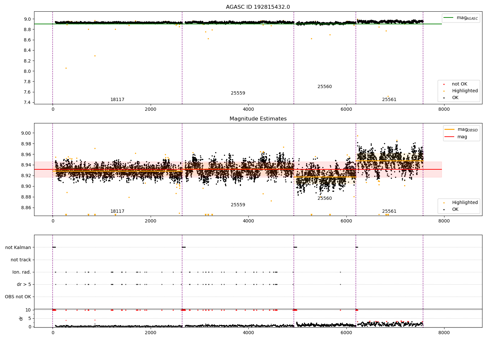Click the orange point near 7.5 above the 25561 label
The height and width of the screenshot is (340, 487).
[x=388, y=96]
